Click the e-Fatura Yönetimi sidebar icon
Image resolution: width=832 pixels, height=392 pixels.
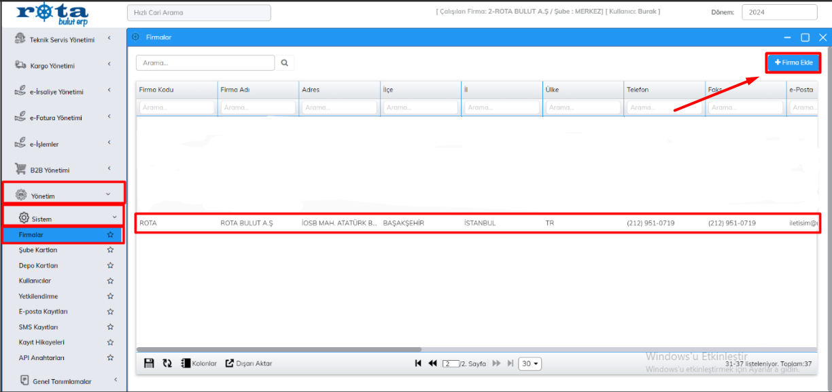[x=18, y=116]
